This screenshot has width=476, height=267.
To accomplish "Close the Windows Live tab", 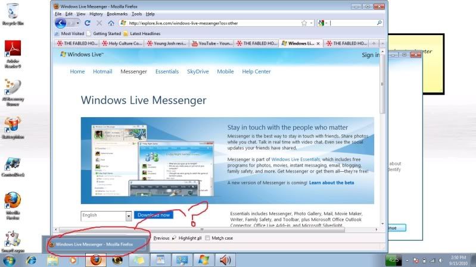I will coord(318,43).
